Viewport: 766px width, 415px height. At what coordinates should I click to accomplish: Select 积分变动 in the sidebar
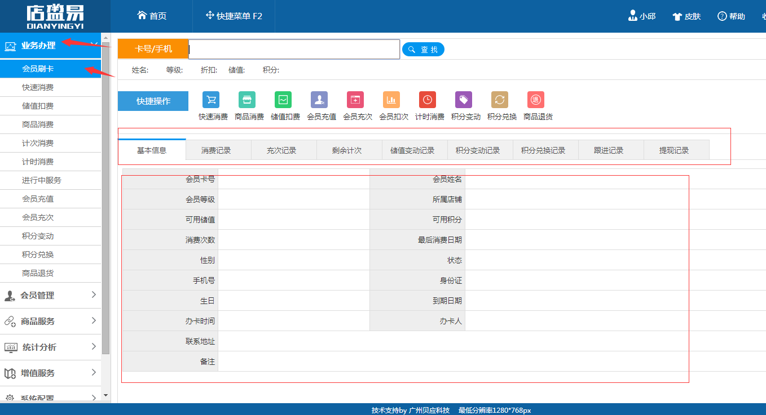coord(50,236)
